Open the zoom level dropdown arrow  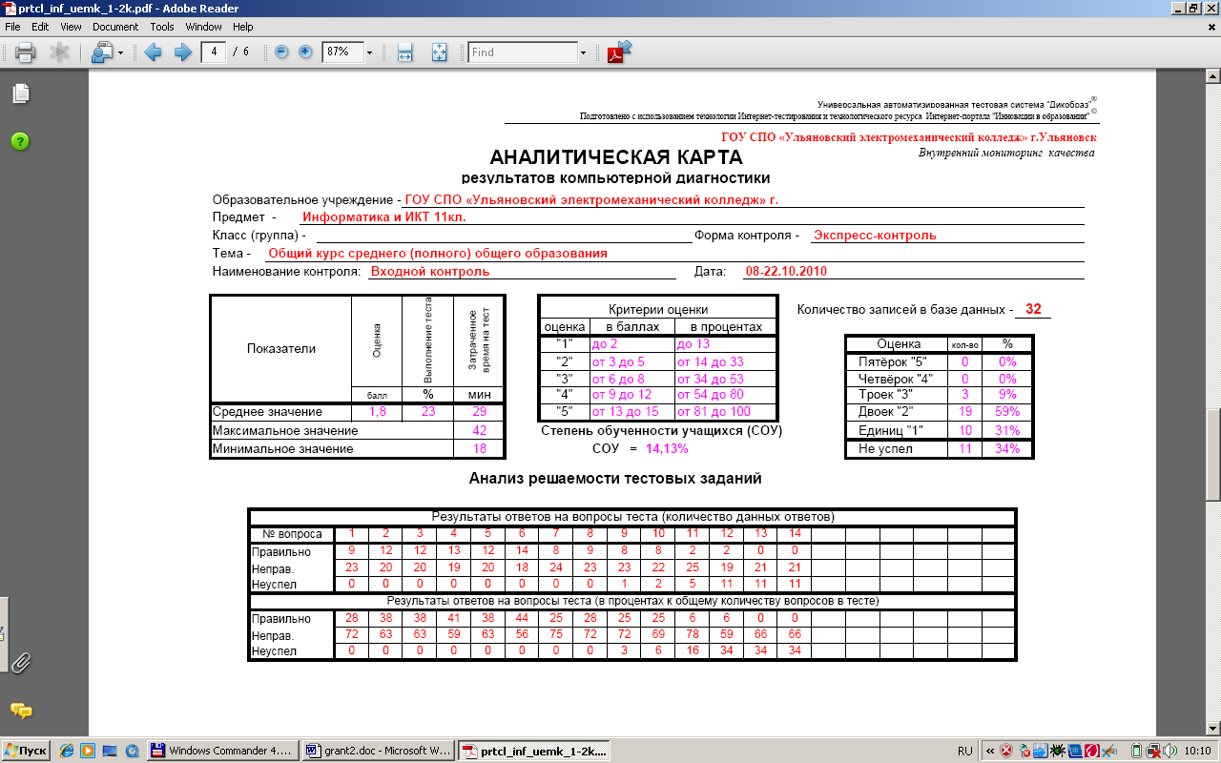pos(369,52)
